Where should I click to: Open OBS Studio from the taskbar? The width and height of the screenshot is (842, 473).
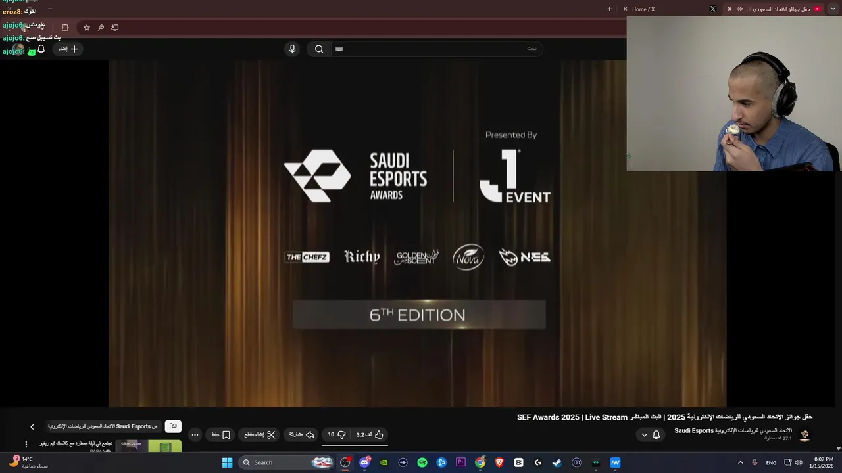coord(345,462)
